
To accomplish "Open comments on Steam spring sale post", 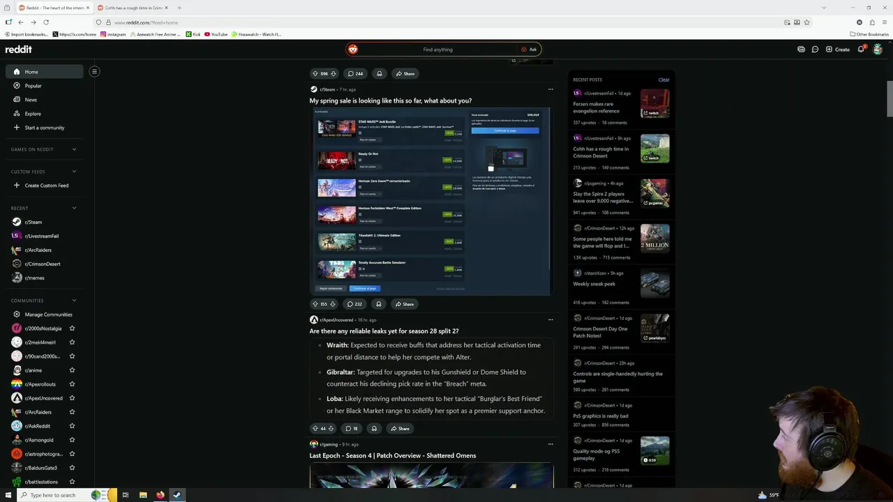I will tap(354, 304).
